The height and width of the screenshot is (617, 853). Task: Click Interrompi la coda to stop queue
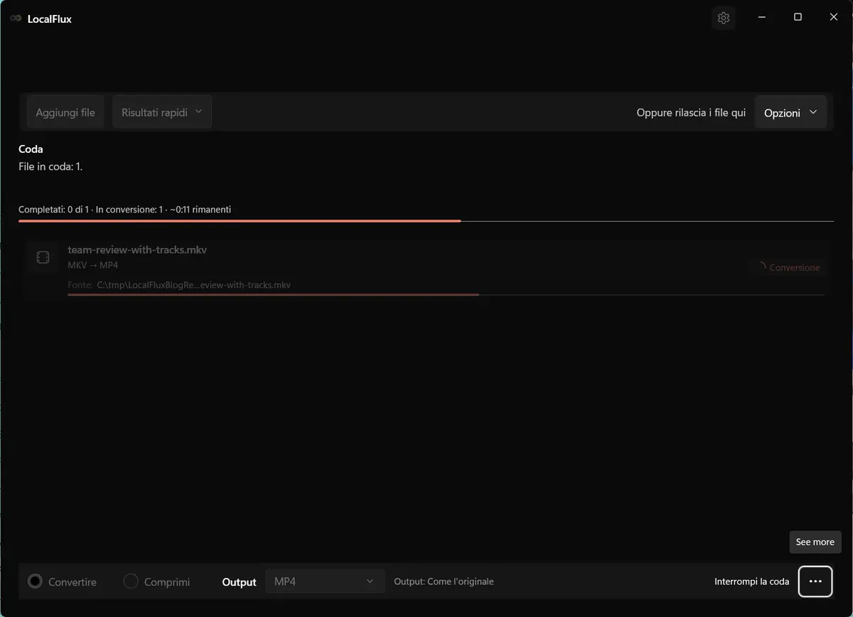click(751, 581)
